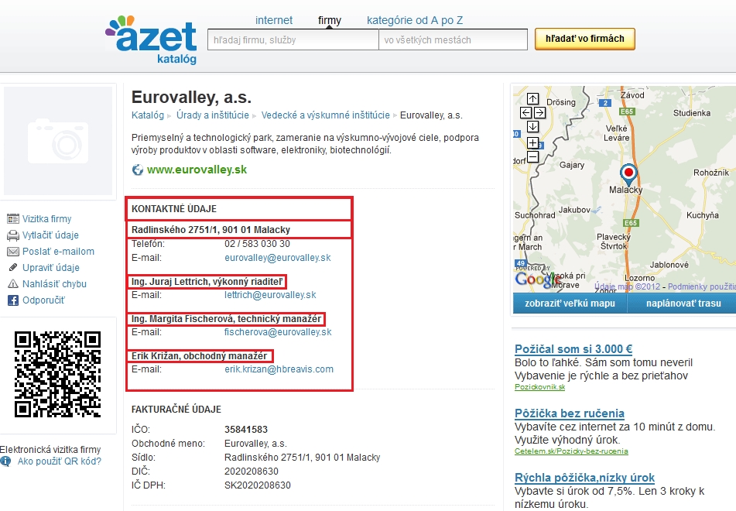Zoom out the map with minus icon

point(532,156)
